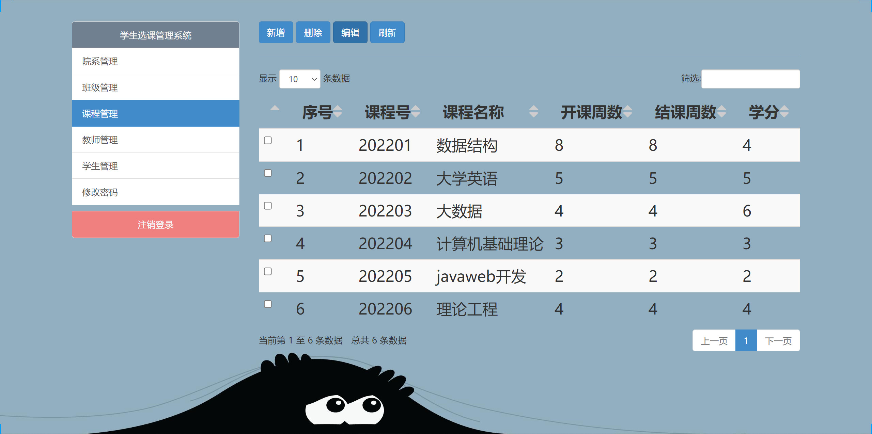Click the 删除 button
The width and height of the screenshot is (872, 434).
(x=313, y=32)
